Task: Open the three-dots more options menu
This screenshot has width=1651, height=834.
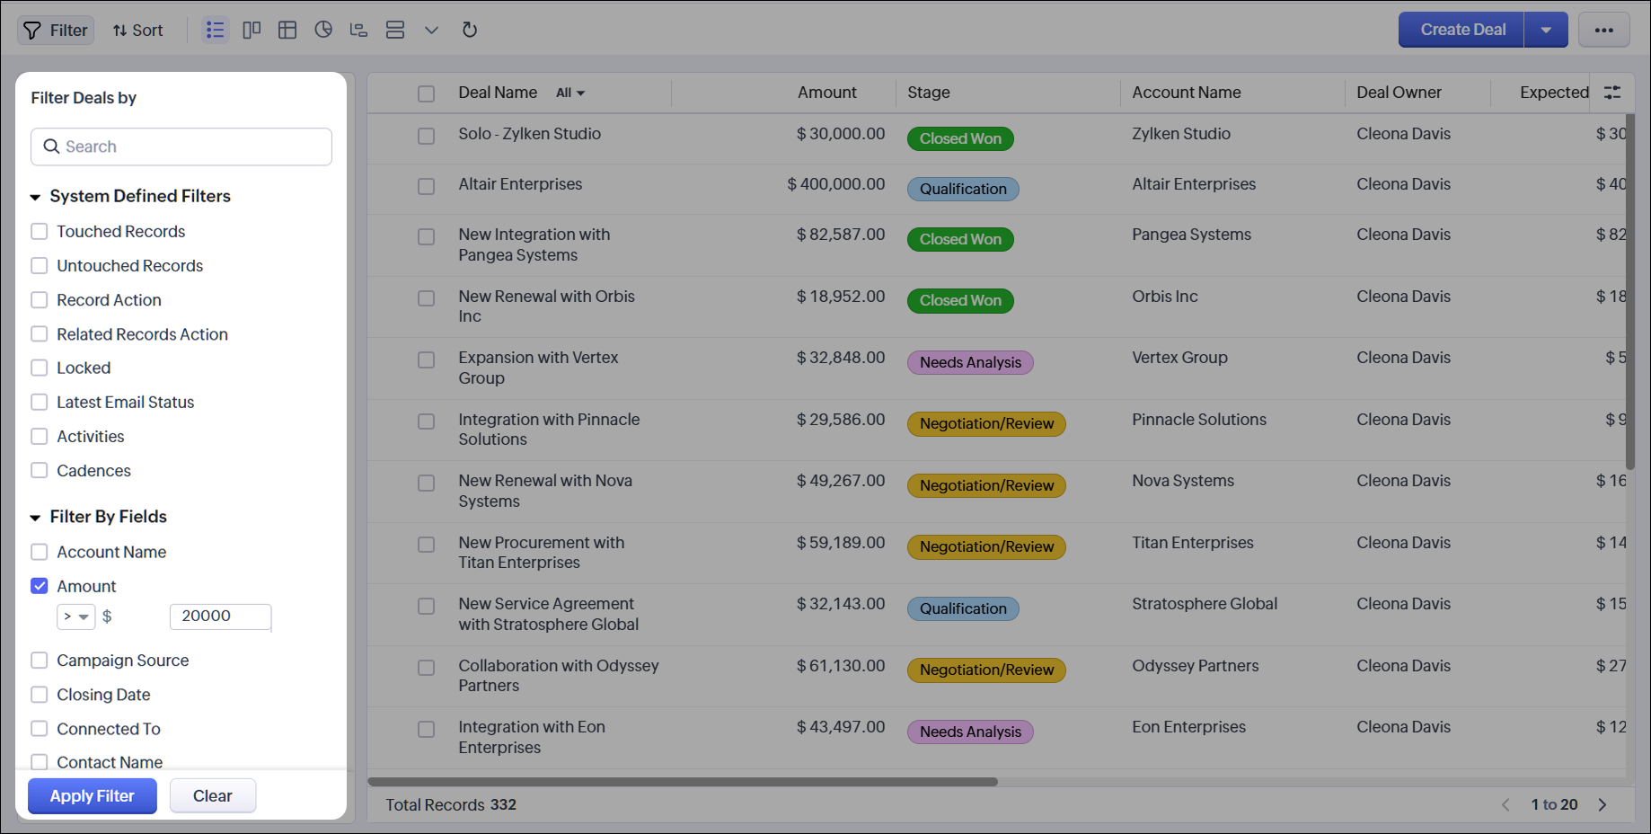Action: [1603, 30]
